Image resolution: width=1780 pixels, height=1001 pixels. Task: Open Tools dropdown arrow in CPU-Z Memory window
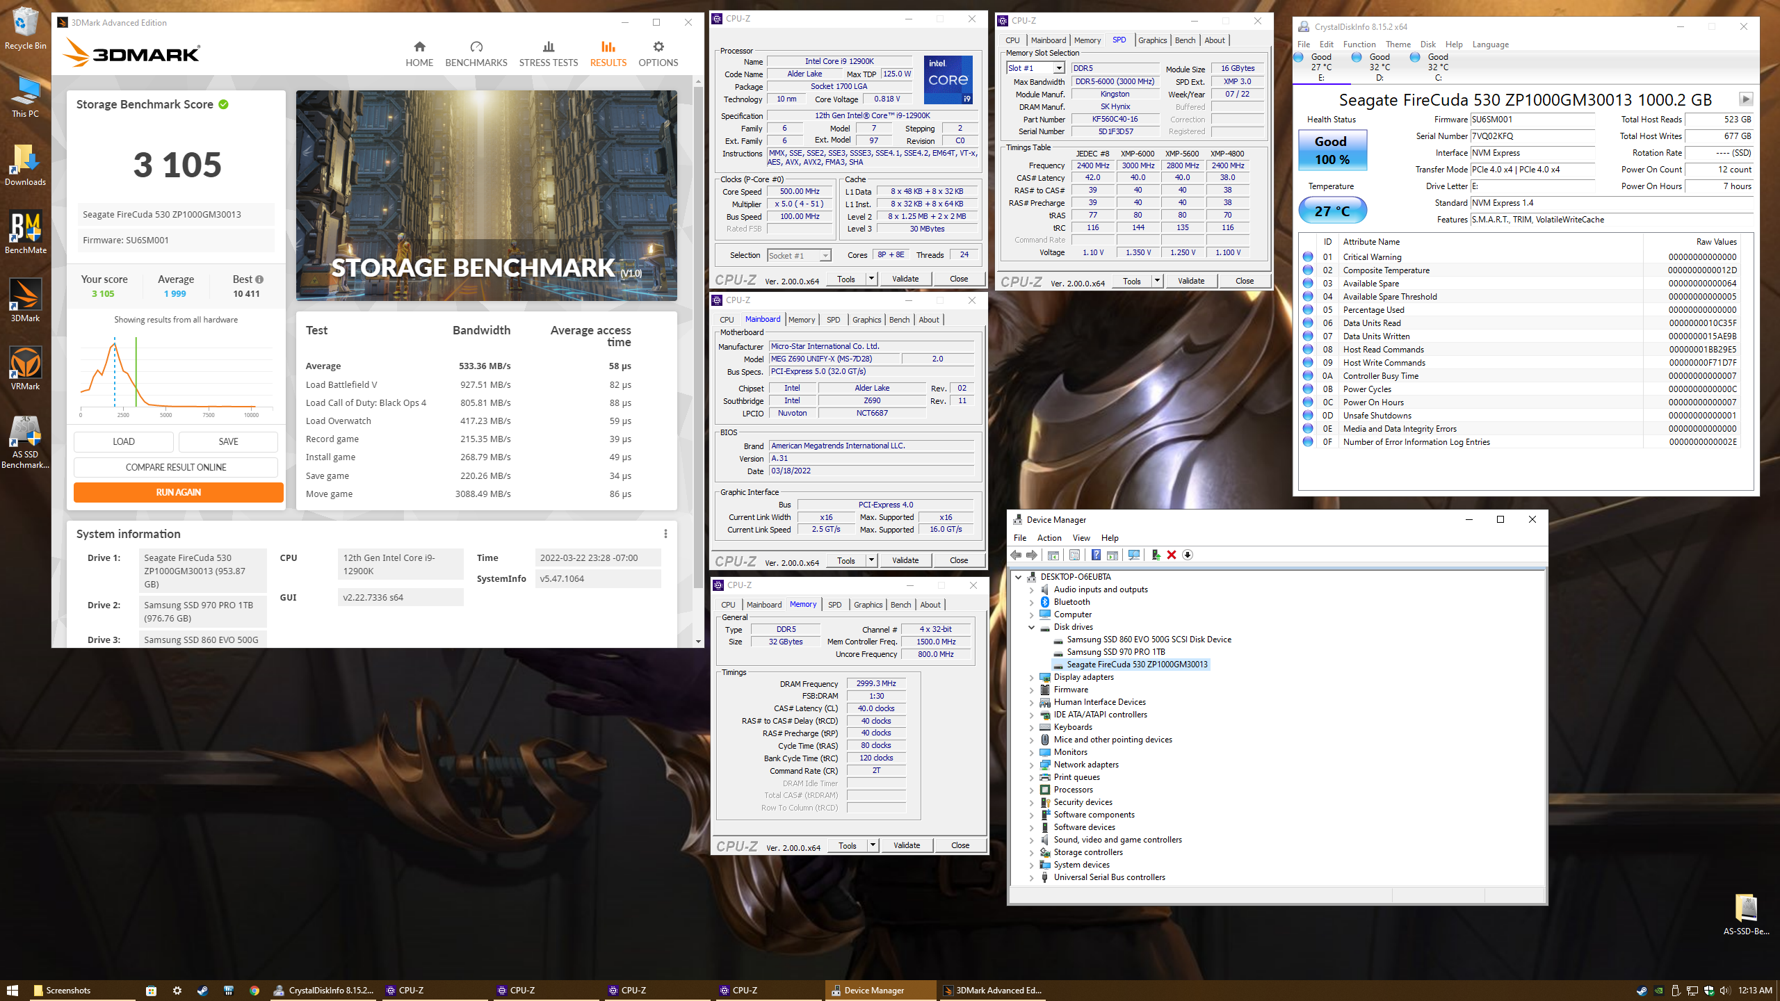pos(873,845)
